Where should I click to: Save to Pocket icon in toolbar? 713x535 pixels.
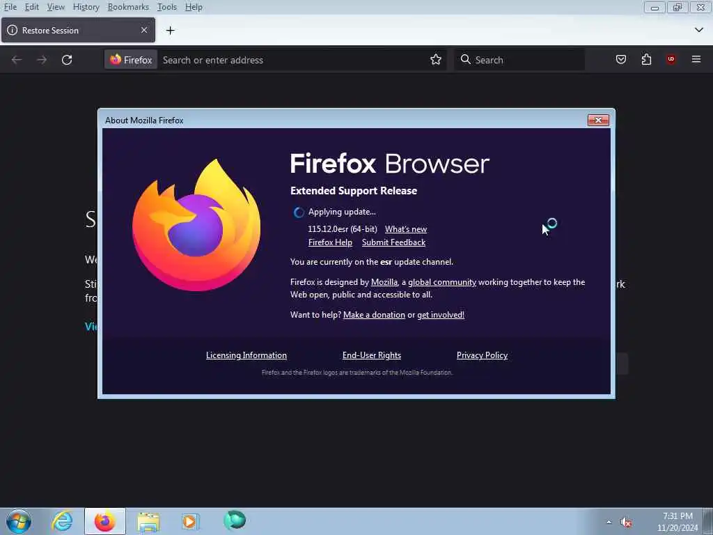(x=620, y=60)
